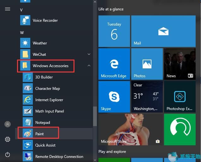Jump to letter W section header
Screen dimensions: 201x162
[22, 33]
